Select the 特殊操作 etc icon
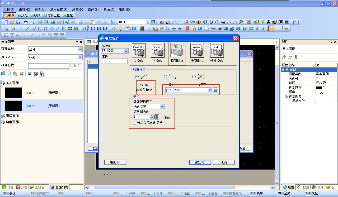 pyautogui.click(x=217, y=51)
